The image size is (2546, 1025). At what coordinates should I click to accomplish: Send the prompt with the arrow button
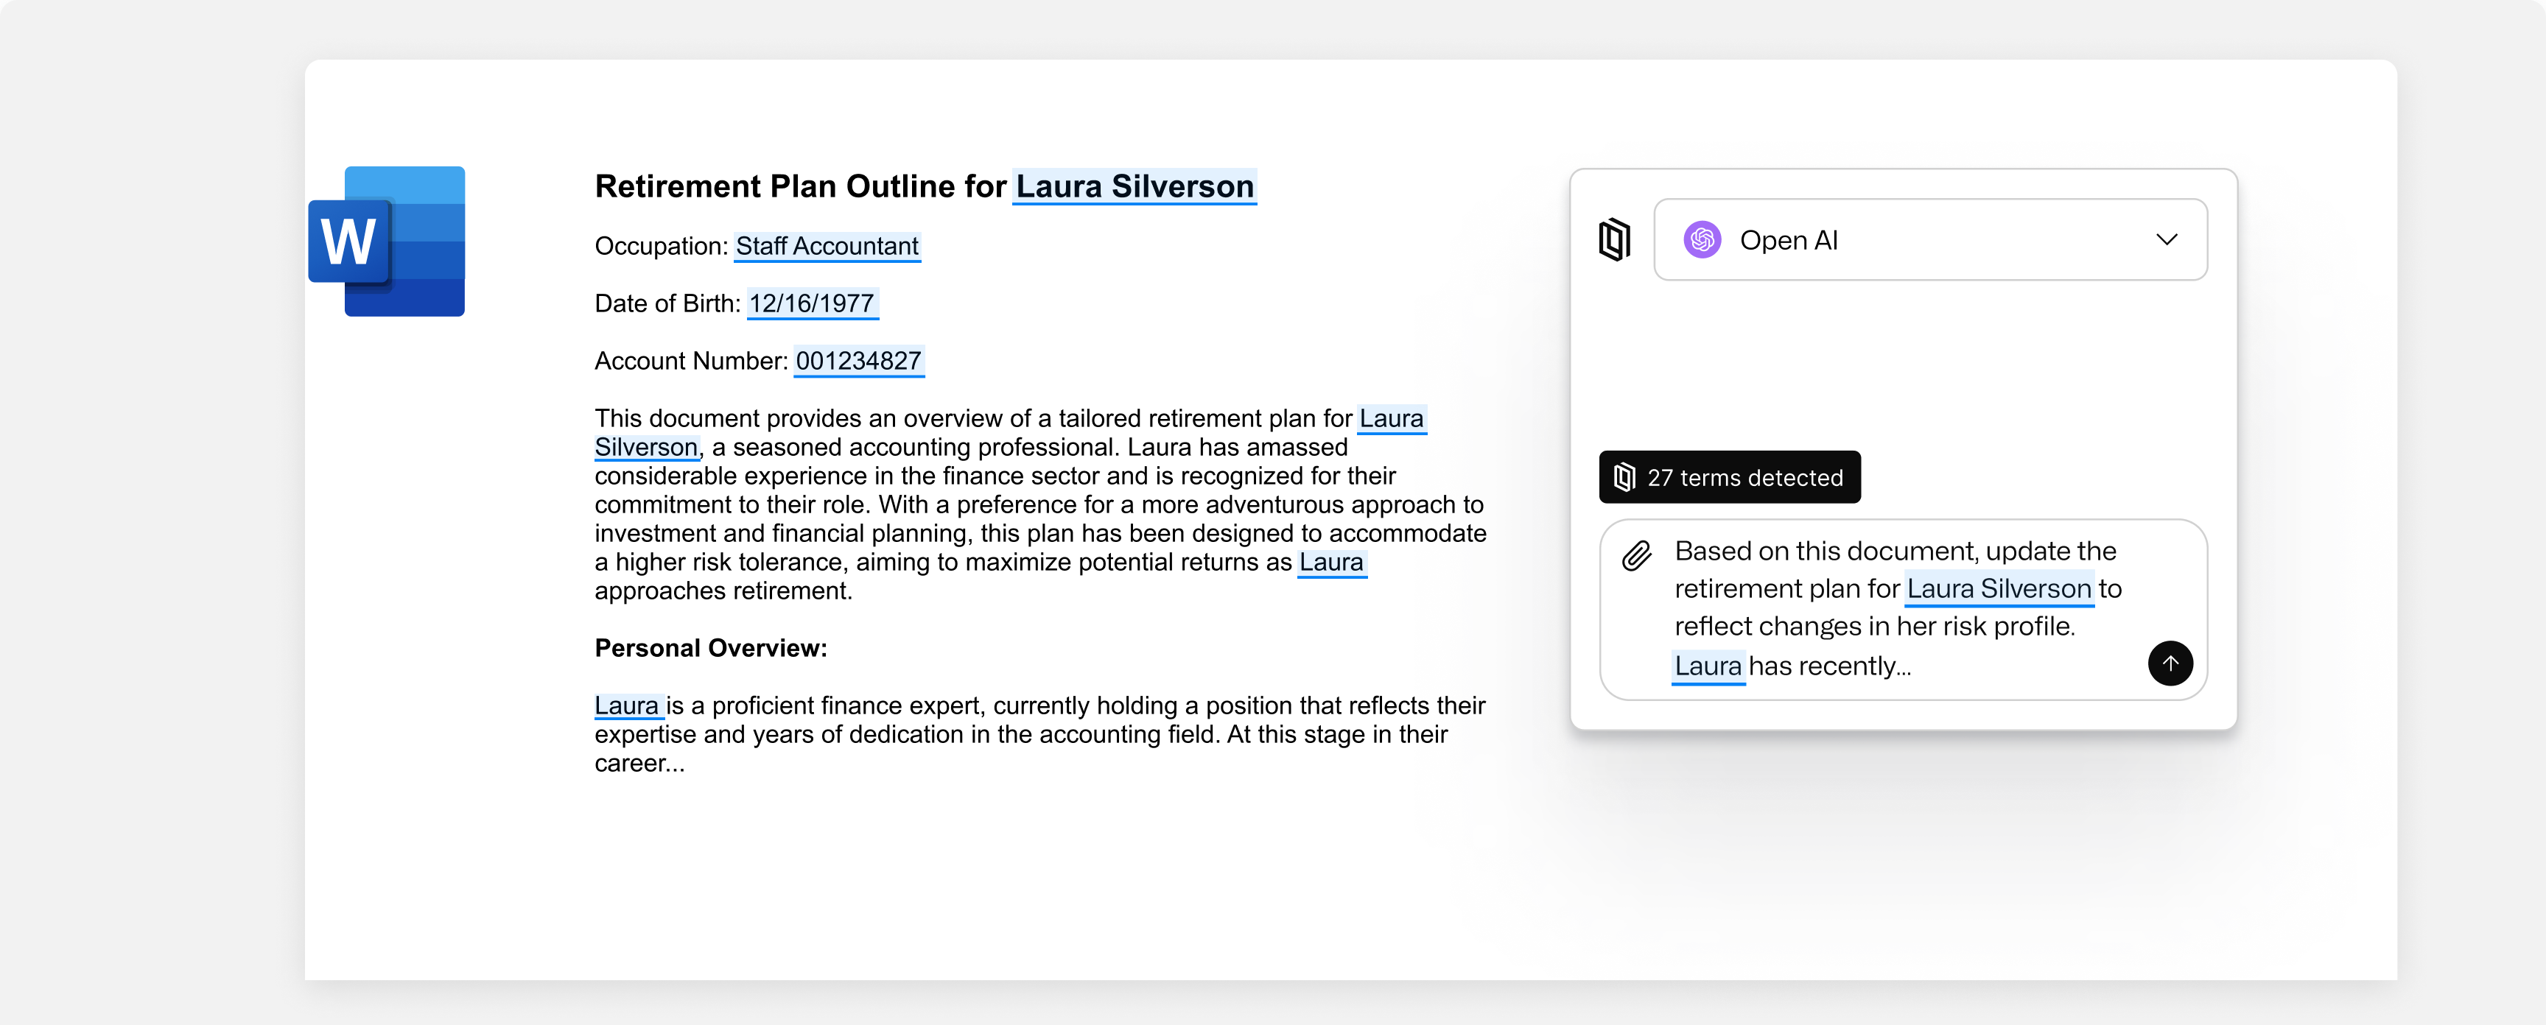pos(2170,663)
